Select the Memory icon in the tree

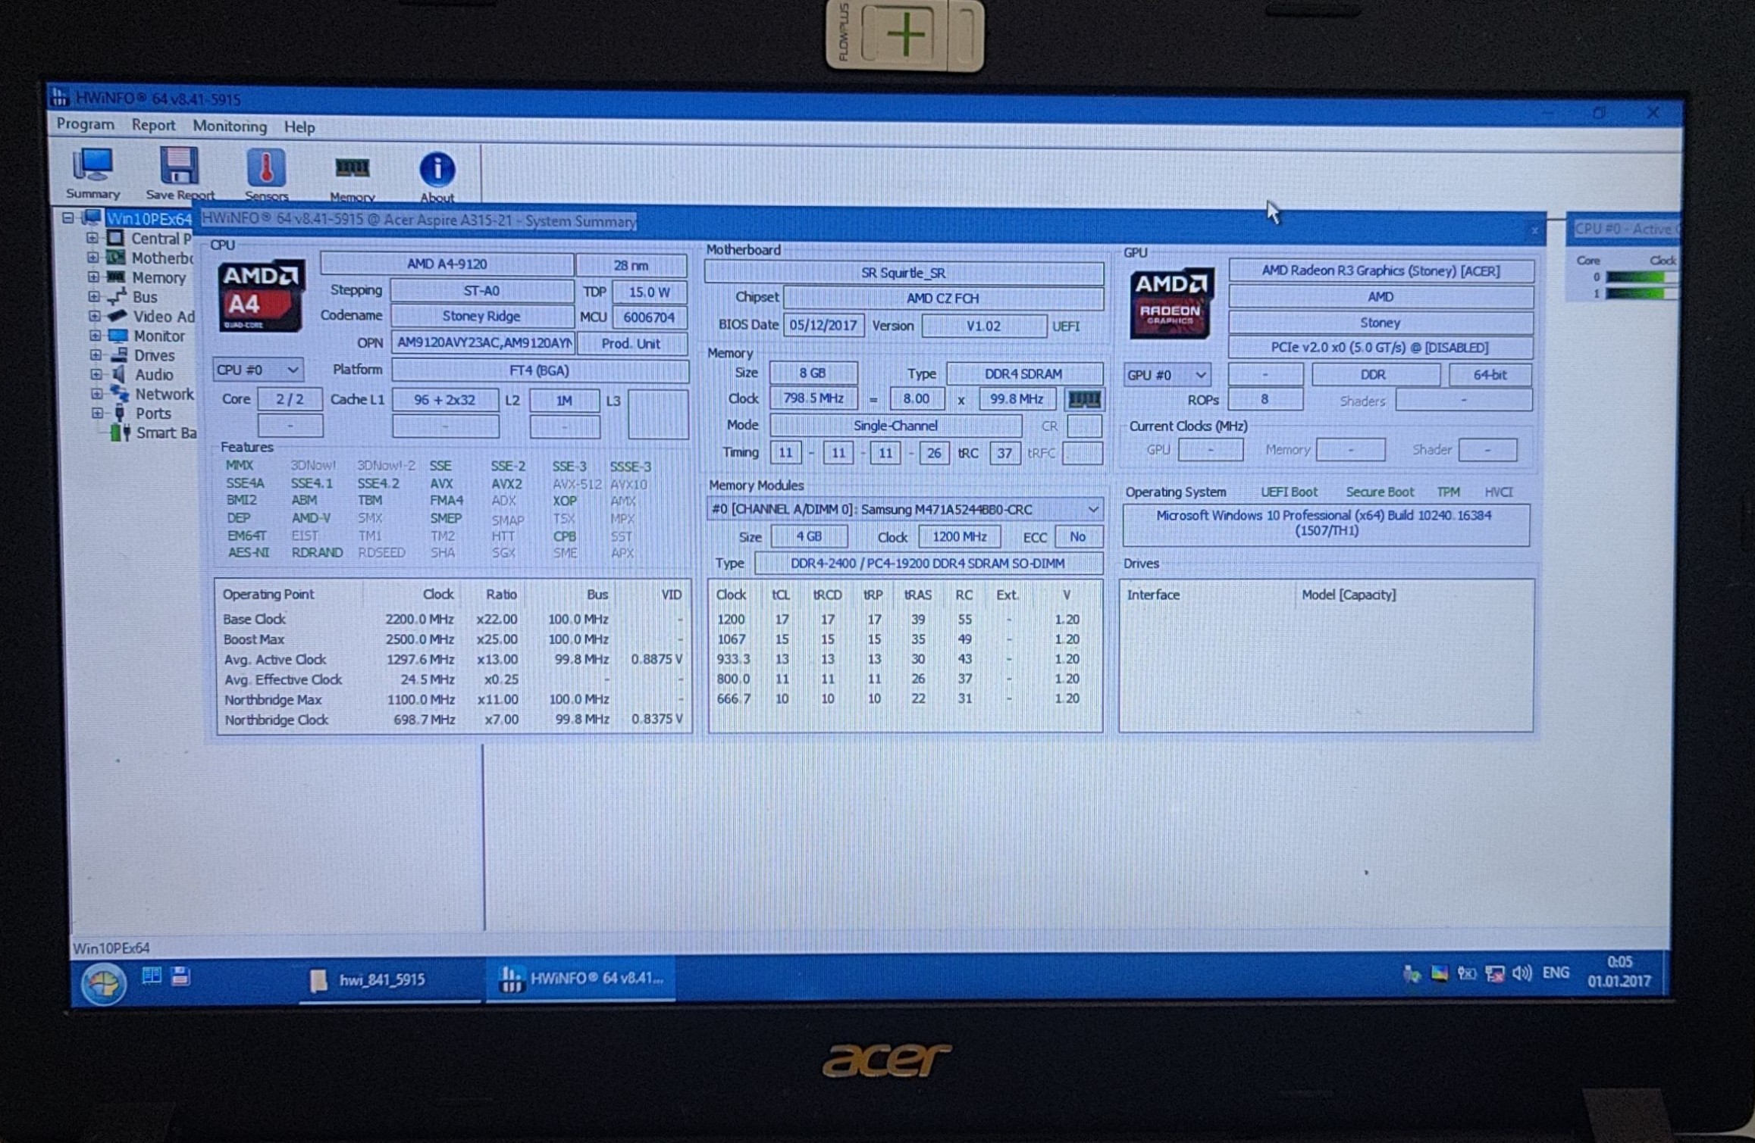(116, 277)
